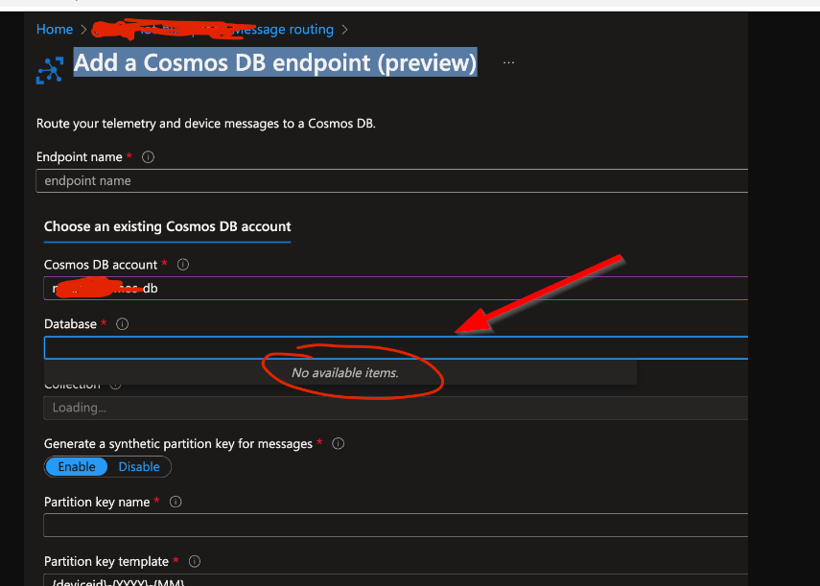Select Enable for synthetic partition key

[x=77, y=467]
